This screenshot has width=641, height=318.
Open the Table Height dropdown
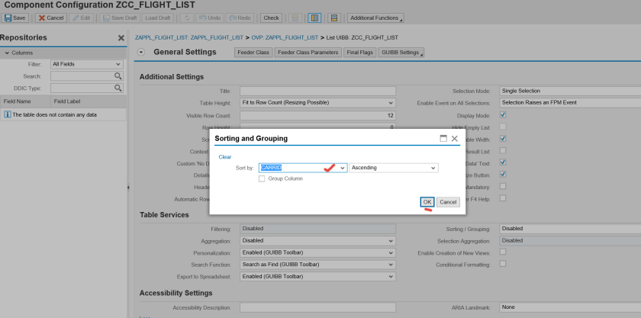click(x=391, y=103)
